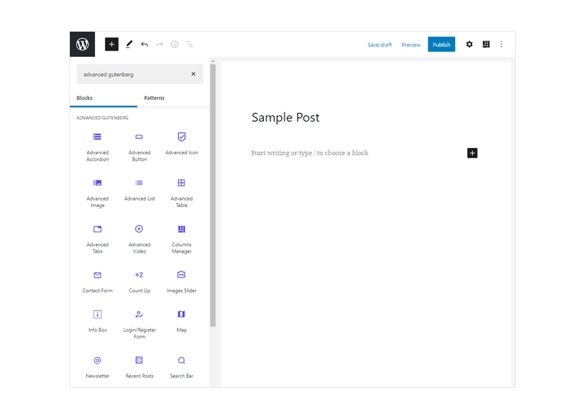This screenshot has height=419, width=585.
Task: Toggle the block inserter plus button
Action: tap(112, 45)
